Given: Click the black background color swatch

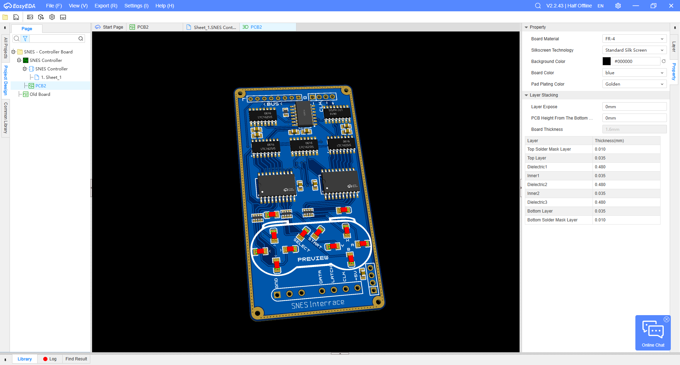Looking at the screenshot, I should point(607,61).
